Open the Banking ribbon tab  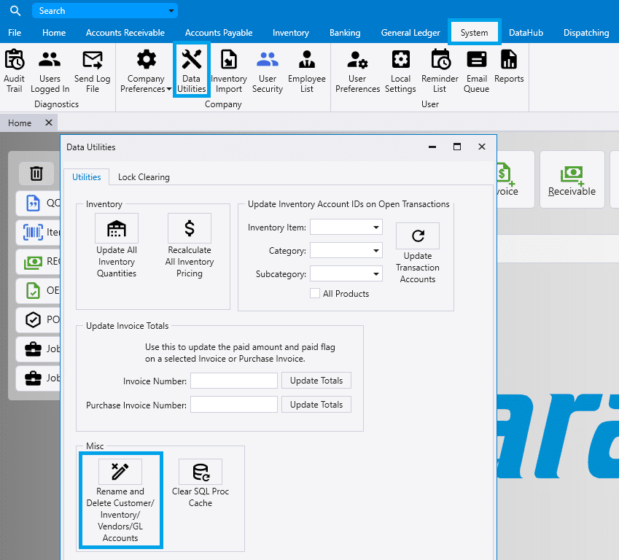coord(345,33)
